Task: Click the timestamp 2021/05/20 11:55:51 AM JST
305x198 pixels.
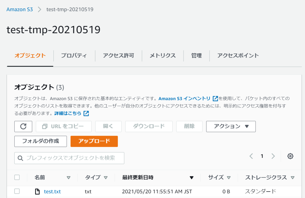Action: 157,191
